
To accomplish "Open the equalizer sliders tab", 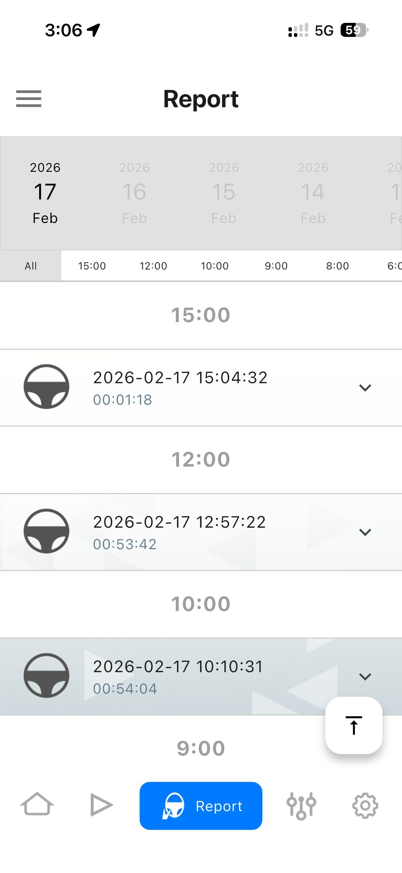I will [x=301, y=806].
